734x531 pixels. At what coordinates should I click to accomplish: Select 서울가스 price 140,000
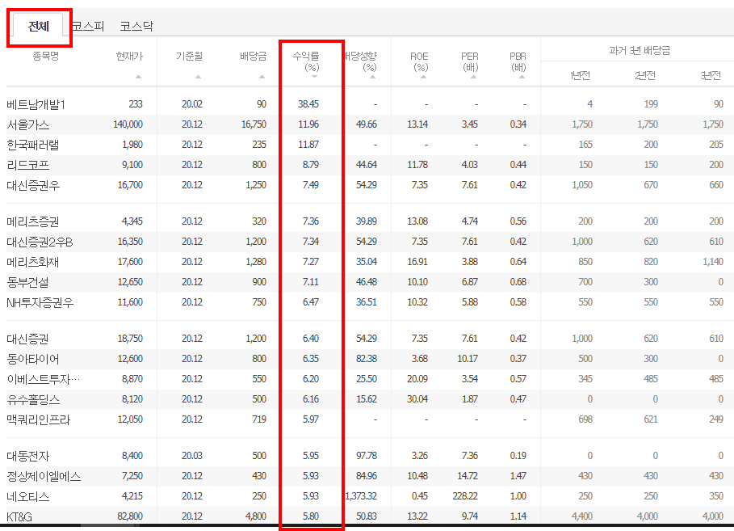click(128, 124)
